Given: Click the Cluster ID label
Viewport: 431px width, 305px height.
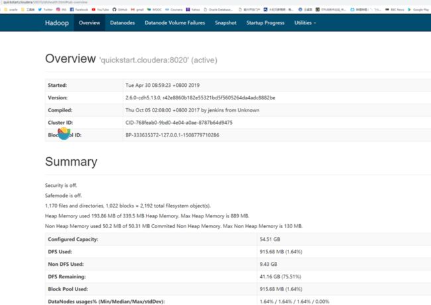Looking at the screenshot, I should coord(60,123).
